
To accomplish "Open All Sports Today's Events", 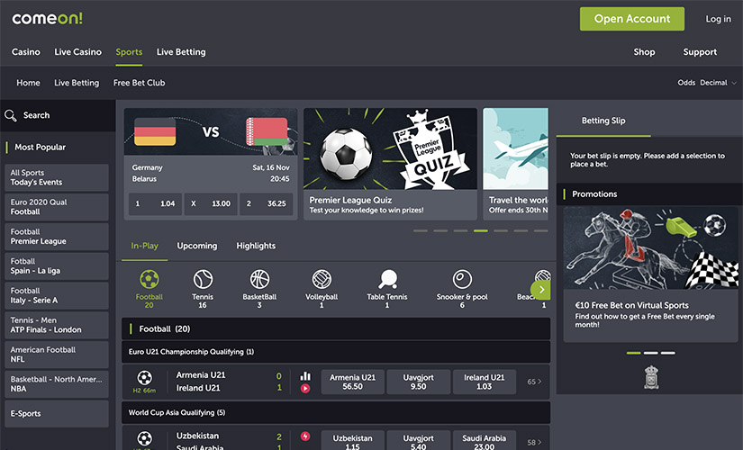I will click(57, 177).
